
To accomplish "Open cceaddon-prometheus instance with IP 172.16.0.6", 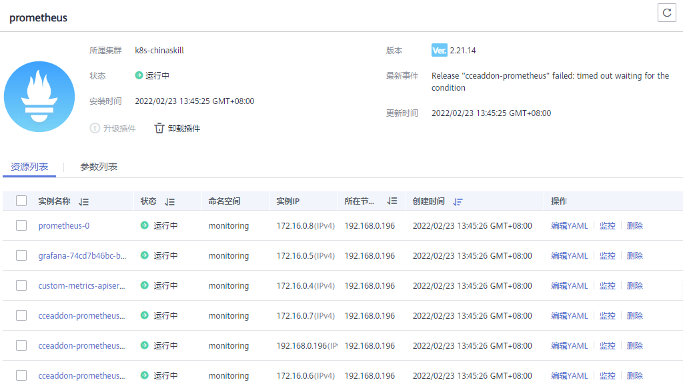I will click(81, 375).
